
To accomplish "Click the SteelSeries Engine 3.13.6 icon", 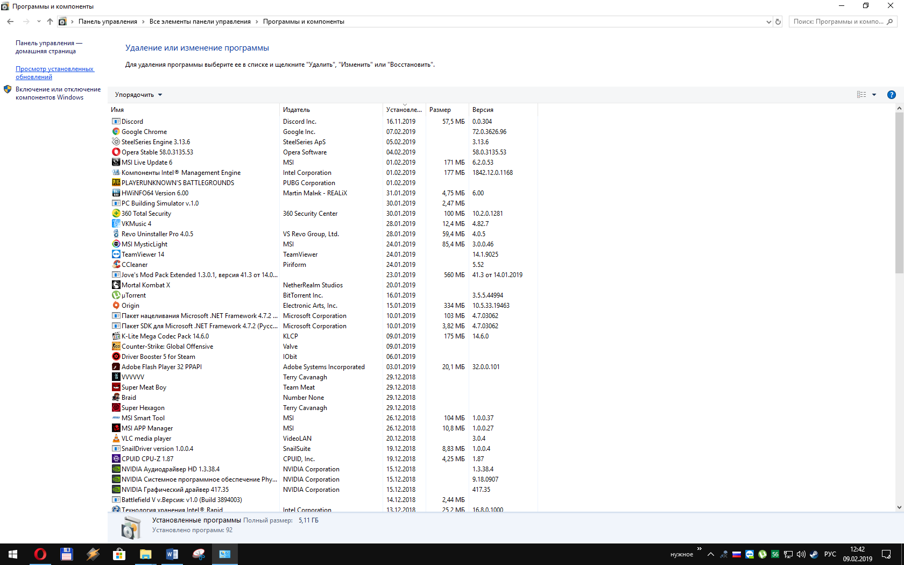I will pos(116,142).
